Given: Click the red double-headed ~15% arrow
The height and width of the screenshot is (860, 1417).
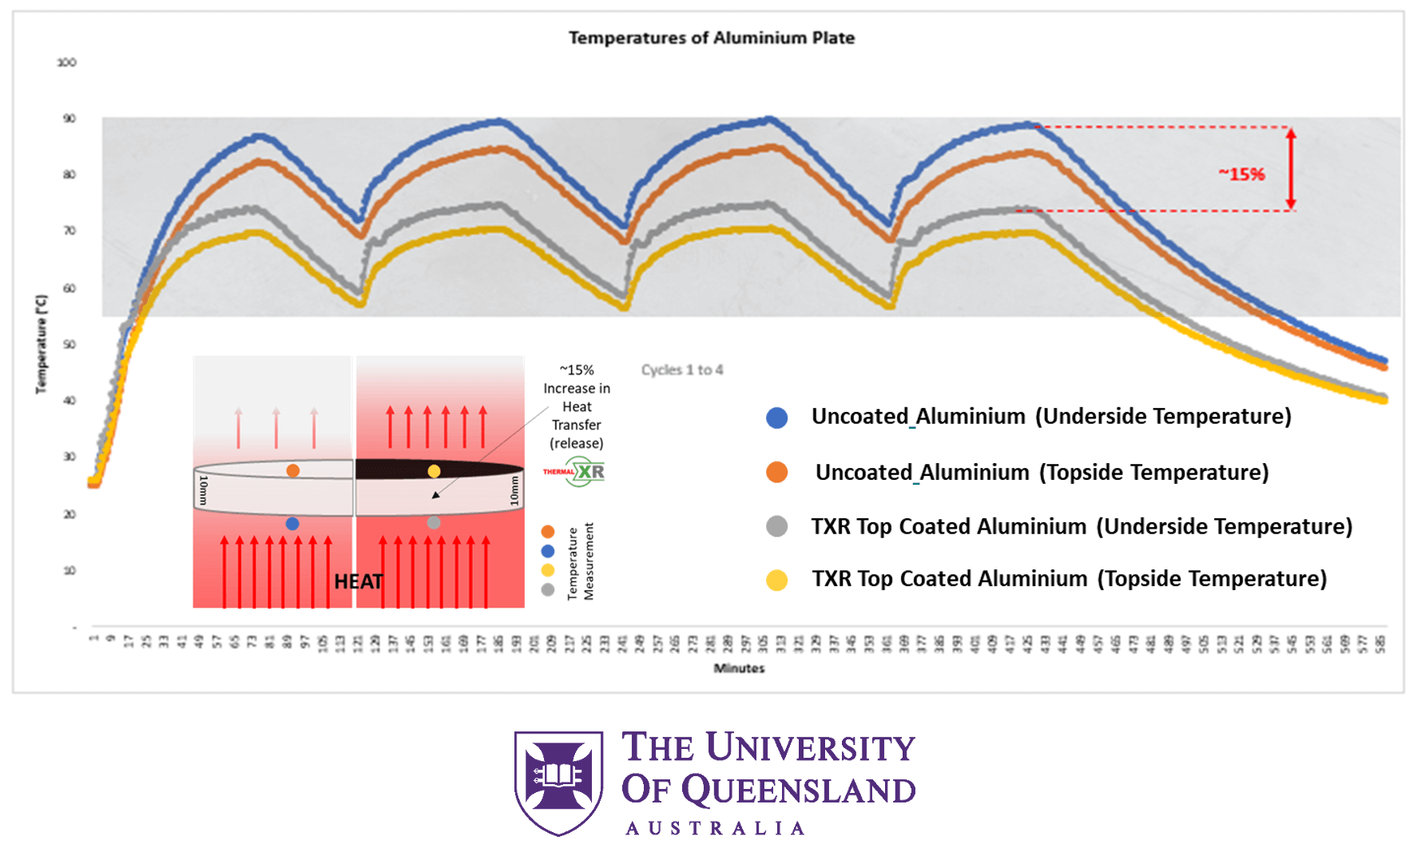Looking at the screenshot, I should 1290,169.
